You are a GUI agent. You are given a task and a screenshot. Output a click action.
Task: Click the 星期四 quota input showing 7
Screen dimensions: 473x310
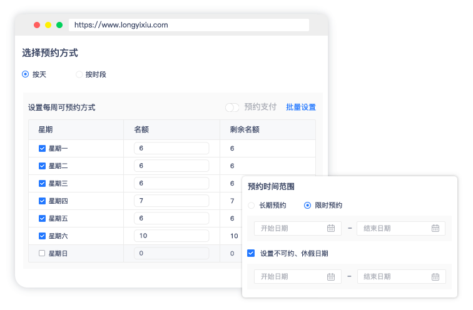coord(171,201)
